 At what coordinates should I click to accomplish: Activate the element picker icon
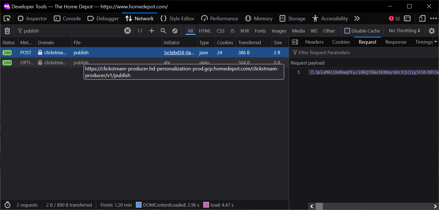tap(7, 19)
